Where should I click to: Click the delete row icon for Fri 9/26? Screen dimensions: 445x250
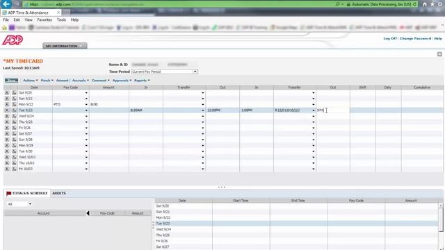[x=7, y=128]
